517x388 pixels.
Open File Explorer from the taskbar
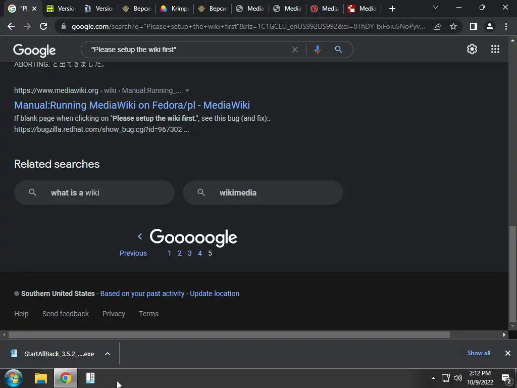(x=41, y=378)
